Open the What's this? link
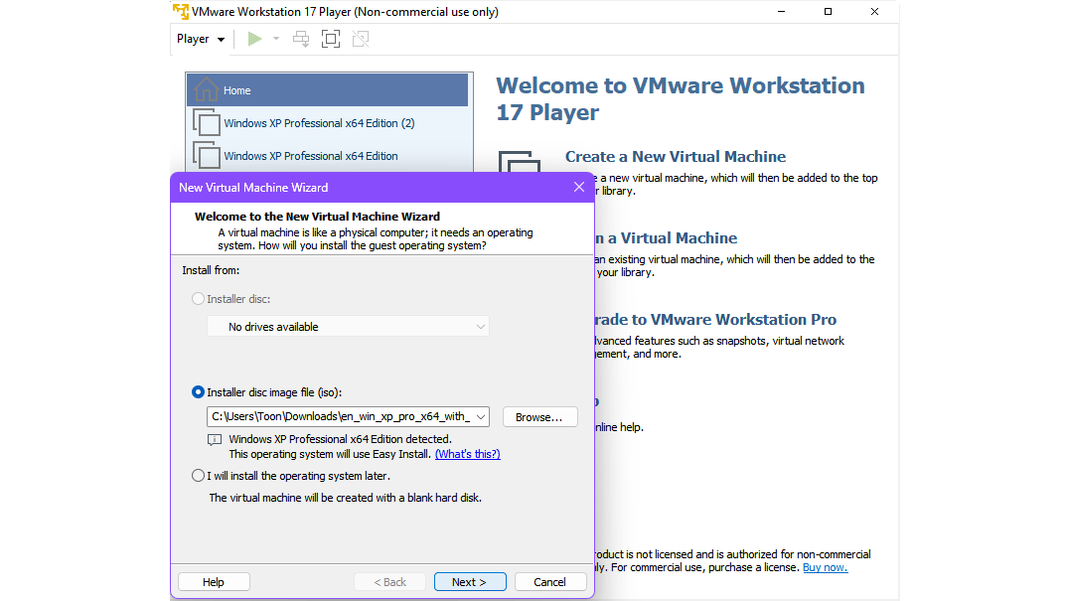The height and width of the screenshot is (601, 1069). pos(468,454)
